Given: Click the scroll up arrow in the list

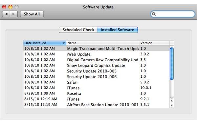Looking at the screenshot, I should coord(172,101).
